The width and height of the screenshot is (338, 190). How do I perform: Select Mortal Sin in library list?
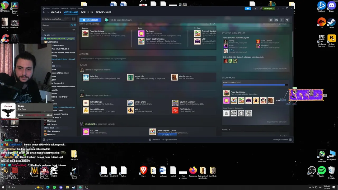[x=51, y=135]
